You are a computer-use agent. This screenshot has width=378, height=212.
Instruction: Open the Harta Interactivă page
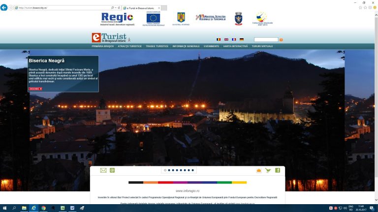pyautogui.click(x=235, y=46)
